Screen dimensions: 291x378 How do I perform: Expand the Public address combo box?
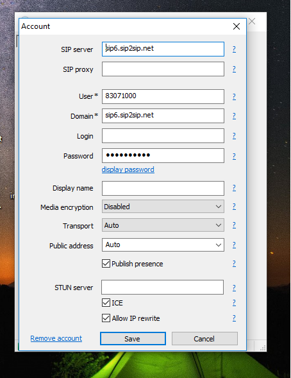pos(163,245)
